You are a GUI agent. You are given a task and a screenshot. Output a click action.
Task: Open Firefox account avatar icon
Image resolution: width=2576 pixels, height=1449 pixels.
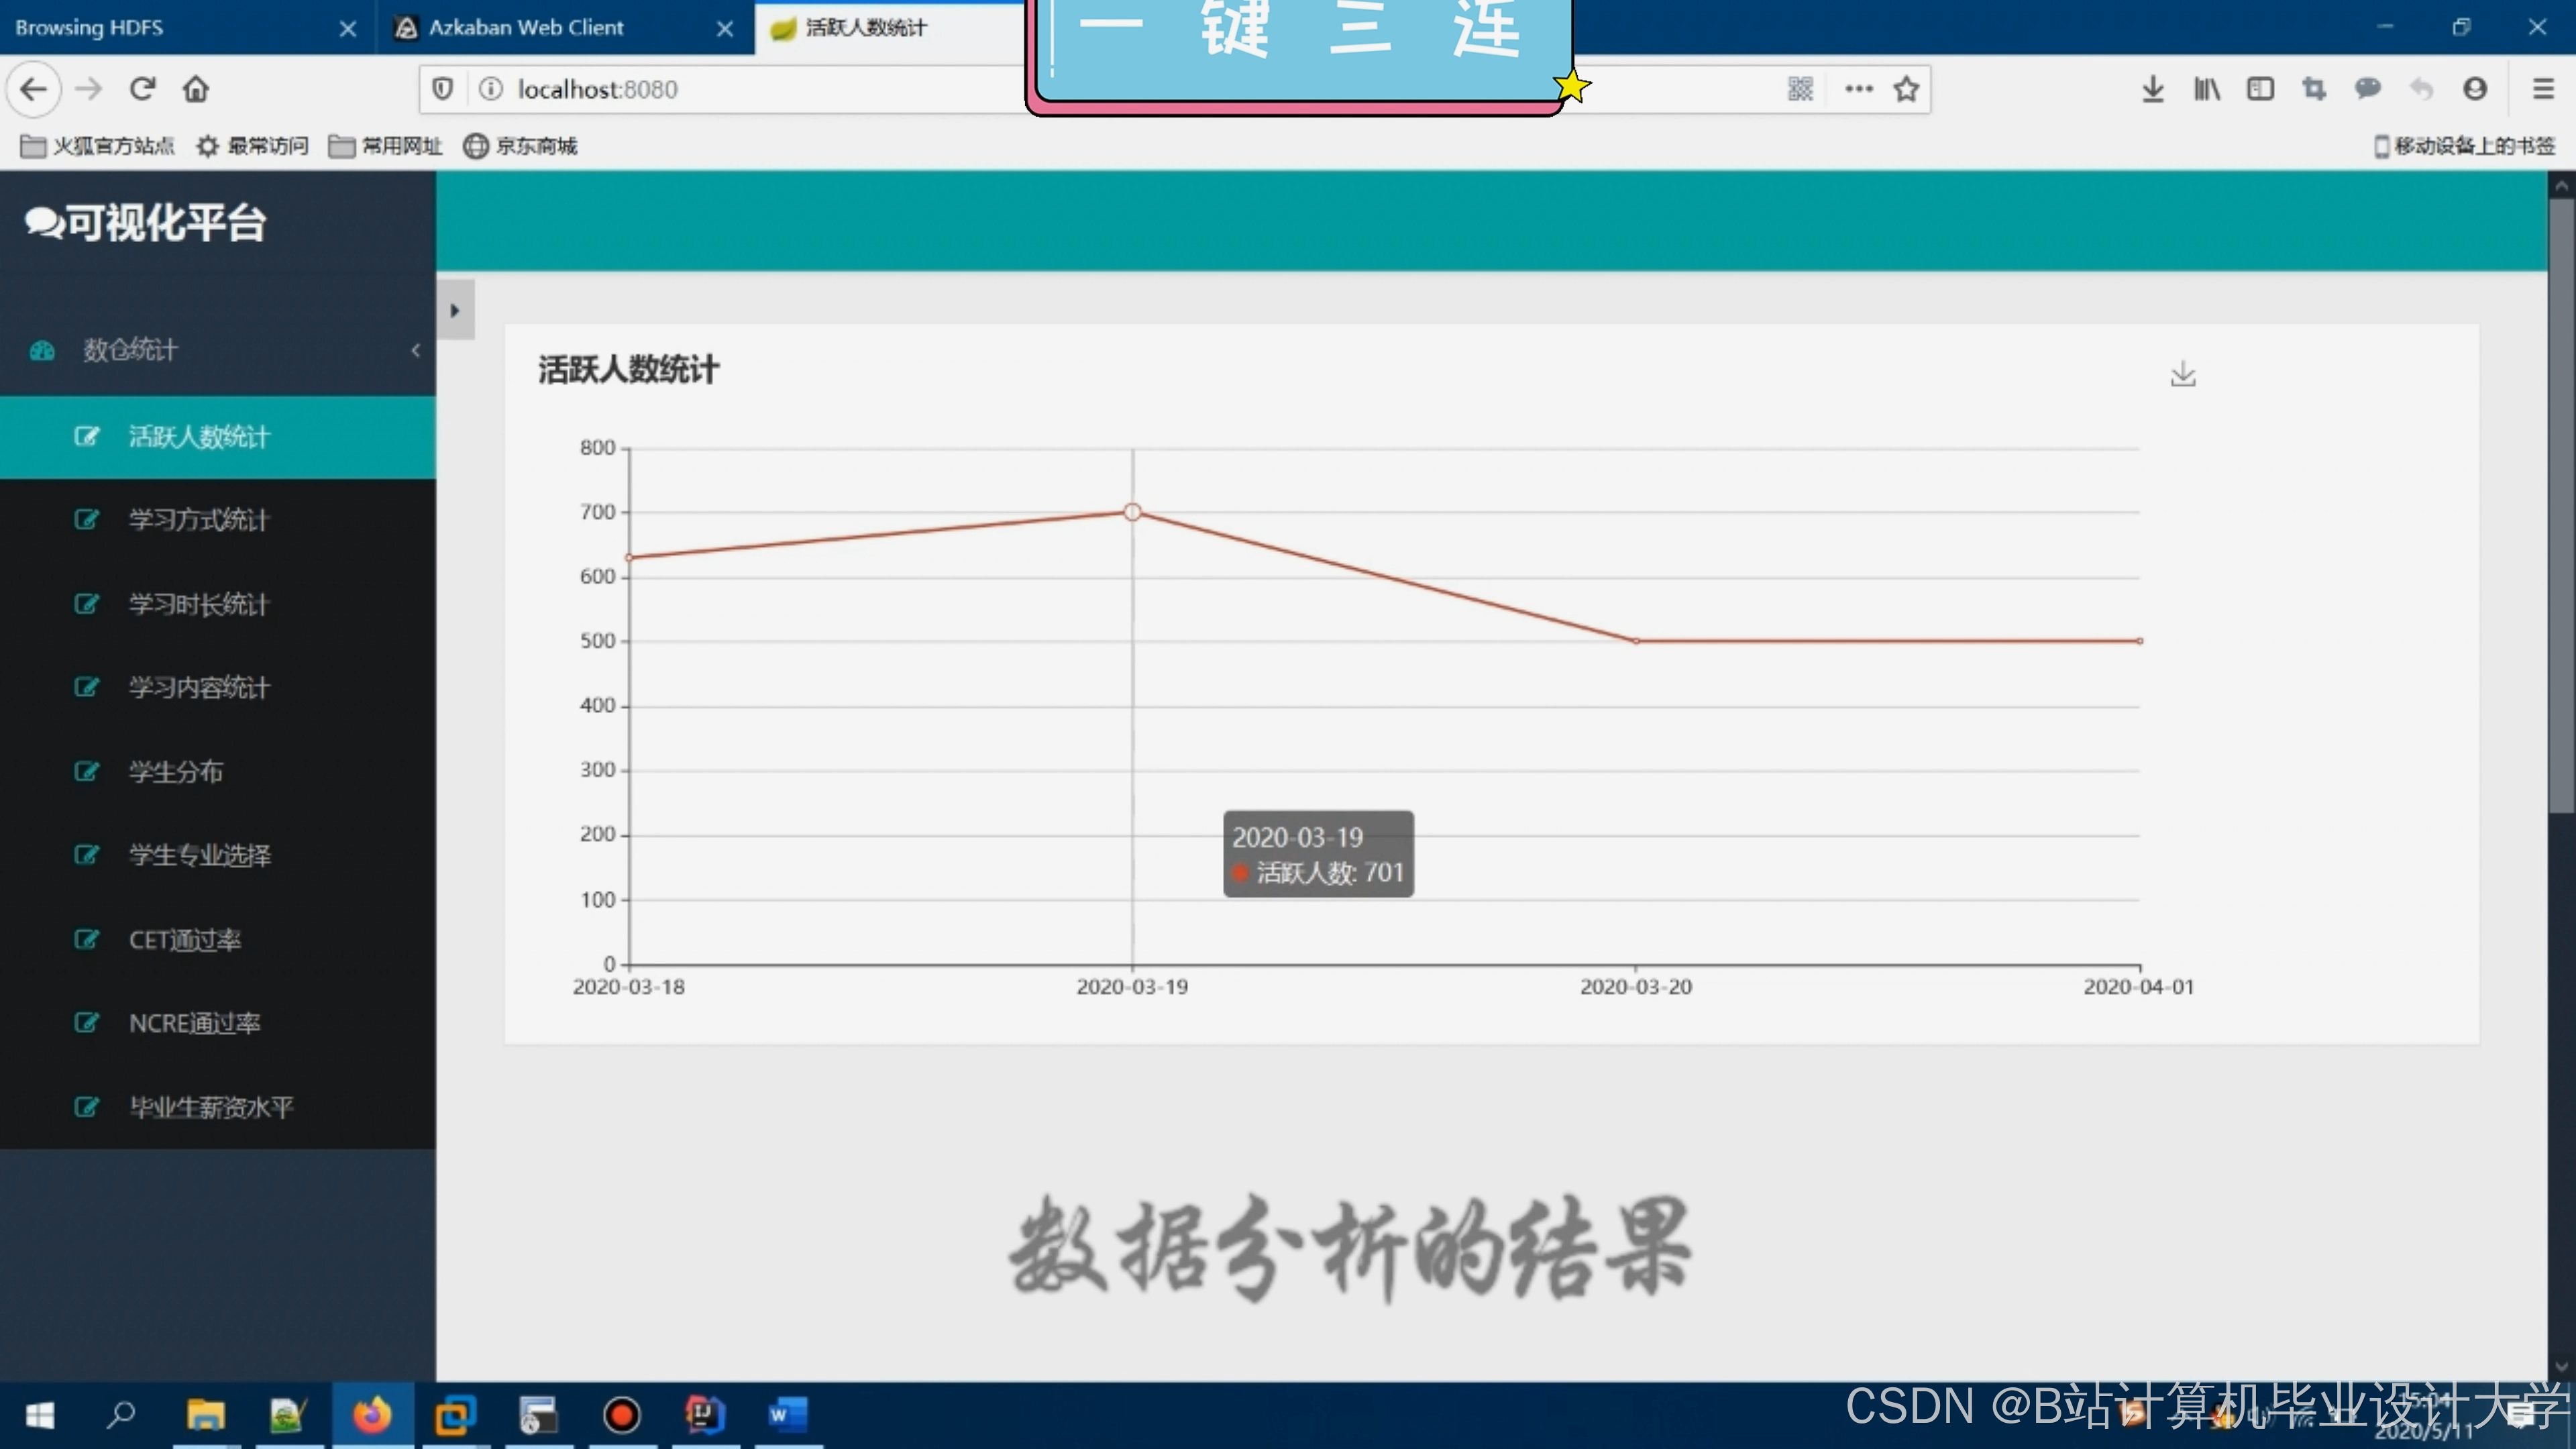pyautogui.click(x=2474, y=89)
